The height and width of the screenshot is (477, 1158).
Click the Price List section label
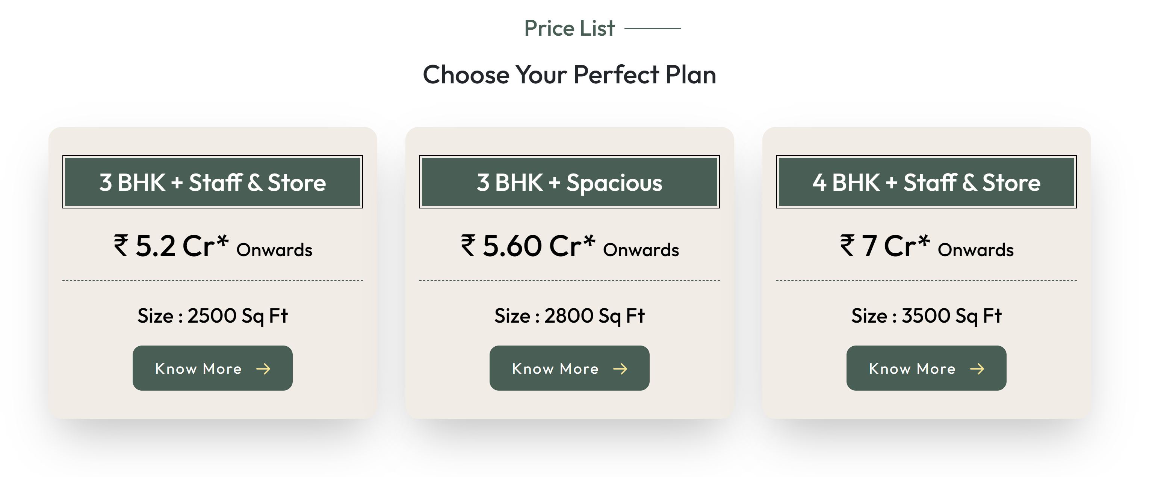coord(569,28)
